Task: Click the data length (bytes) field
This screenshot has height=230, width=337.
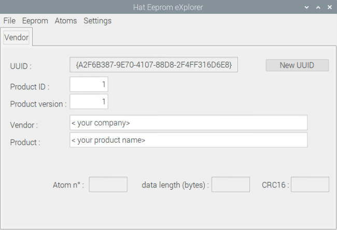Action: click(231, 185)
